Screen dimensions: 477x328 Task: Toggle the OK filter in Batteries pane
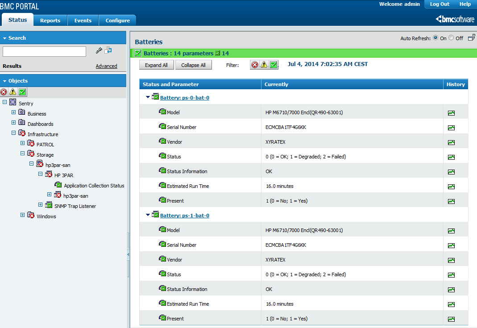pyautogui.click(x=274, y=65)
